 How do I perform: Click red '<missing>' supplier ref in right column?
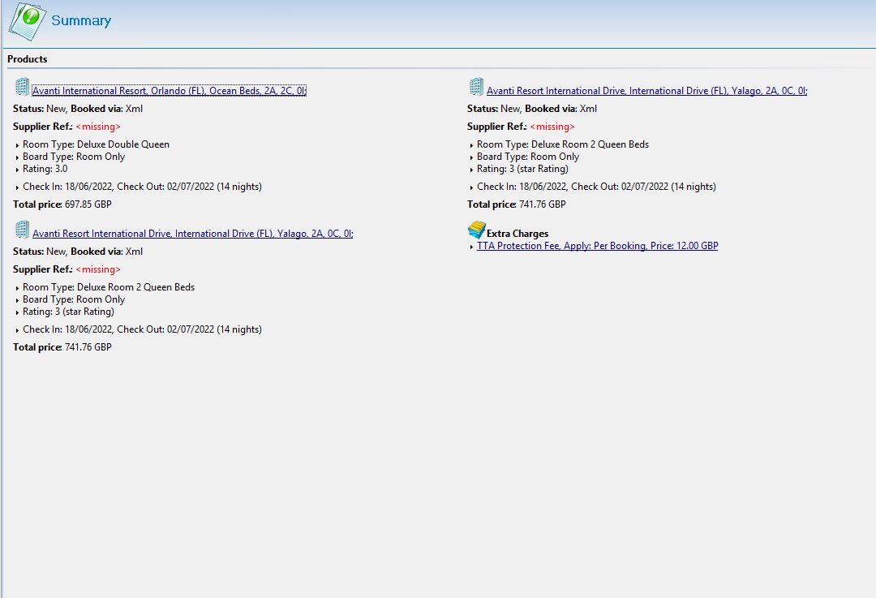tap(552, 127)
